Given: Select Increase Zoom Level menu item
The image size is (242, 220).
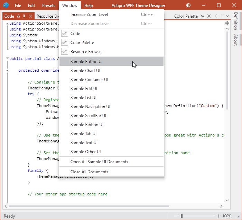Looking at the screenshot, I should click(x=111, y=15).
